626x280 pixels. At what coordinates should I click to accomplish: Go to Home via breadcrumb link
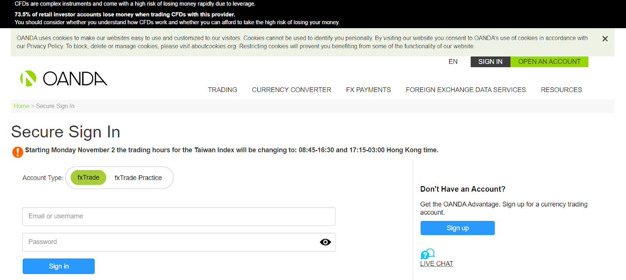pos(22,106)
